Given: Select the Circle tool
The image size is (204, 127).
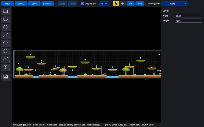Looking at the screenshot, I should tap(6, 27).
